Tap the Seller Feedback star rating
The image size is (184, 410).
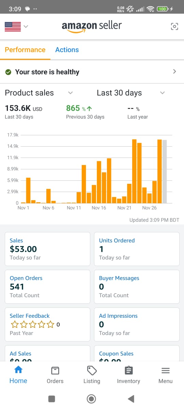32,324
